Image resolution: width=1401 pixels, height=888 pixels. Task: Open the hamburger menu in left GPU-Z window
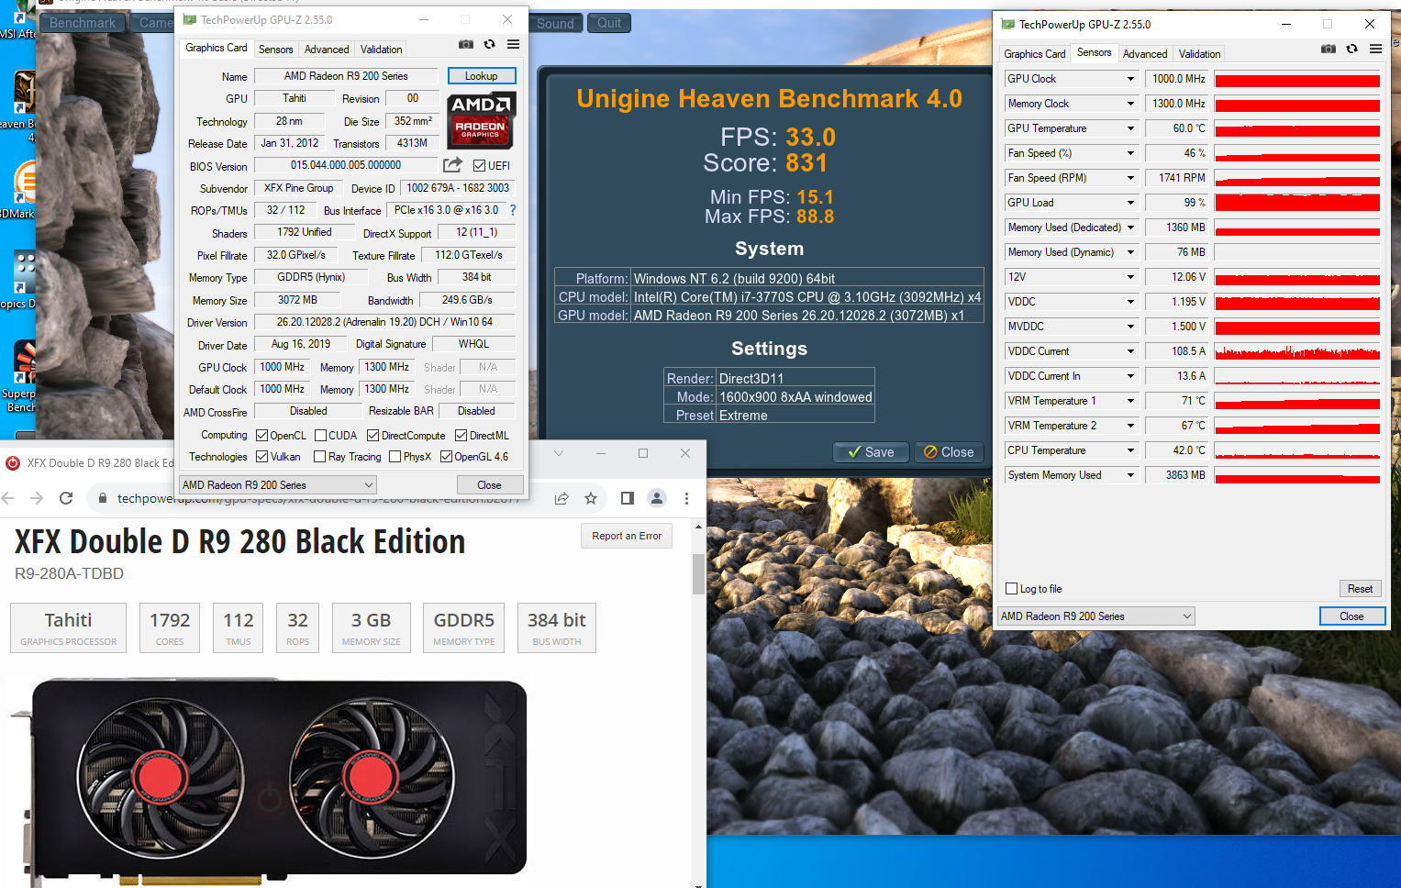point(513,44)
